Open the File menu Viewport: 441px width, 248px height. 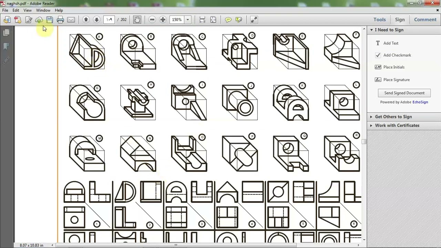point(5,10)
